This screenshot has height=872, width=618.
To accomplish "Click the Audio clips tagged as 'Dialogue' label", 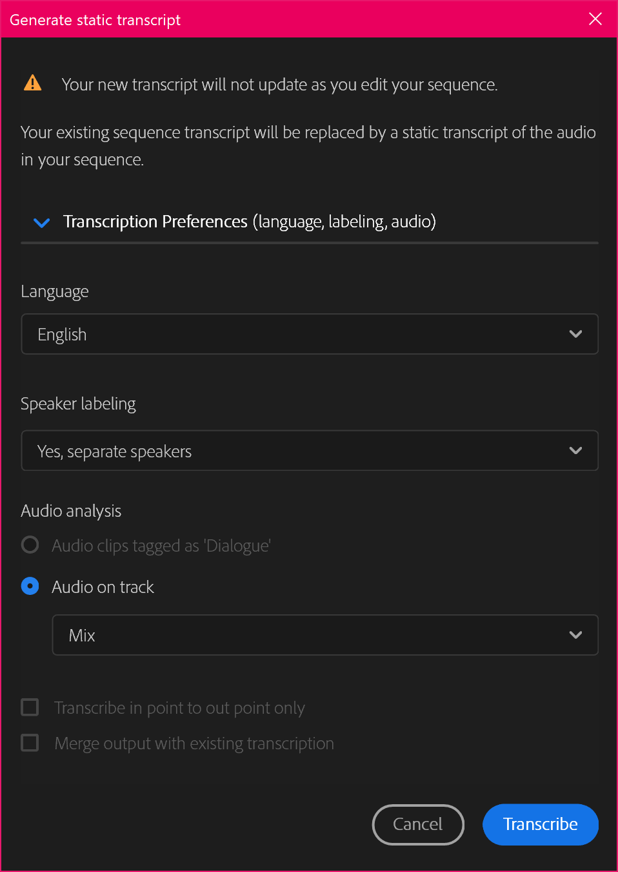I will 161,546.
